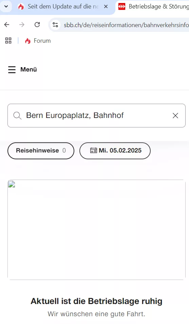Click the Menü label
This screenshot has width=189, height=324.
[29, 69]
